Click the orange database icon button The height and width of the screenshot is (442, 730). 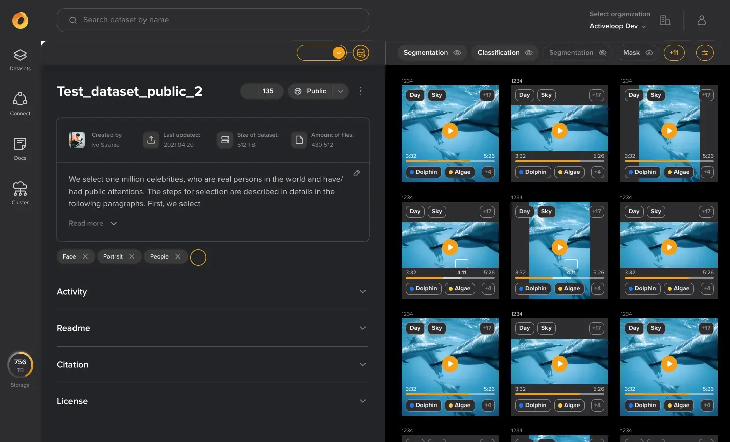click(361, 53)
